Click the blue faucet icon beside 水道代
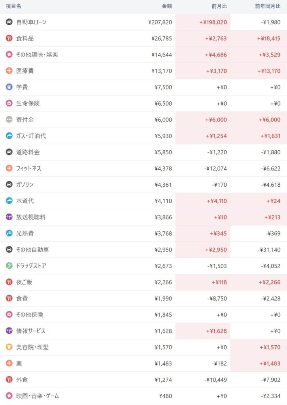Screen dimensions: 287x405 click(x=9, y=201)
